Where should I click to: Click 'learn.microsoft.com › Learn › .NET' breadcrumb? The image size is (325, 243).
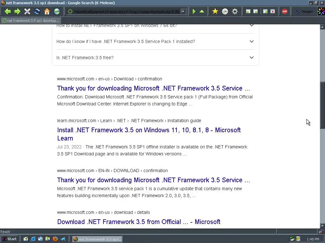point(129,121)
